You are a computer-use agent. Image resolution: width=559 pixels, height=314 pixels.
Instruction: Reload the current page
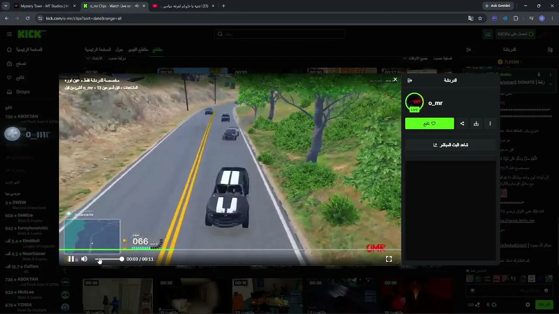(28, 18)
